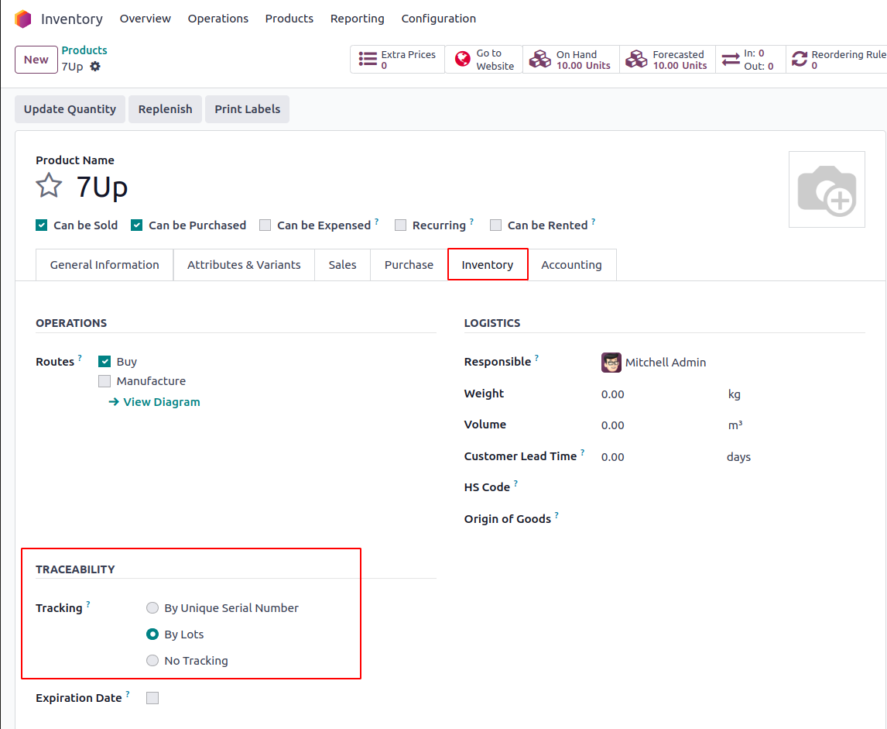
Task: Click the Print Labels button
Action: tap(247, 109)
